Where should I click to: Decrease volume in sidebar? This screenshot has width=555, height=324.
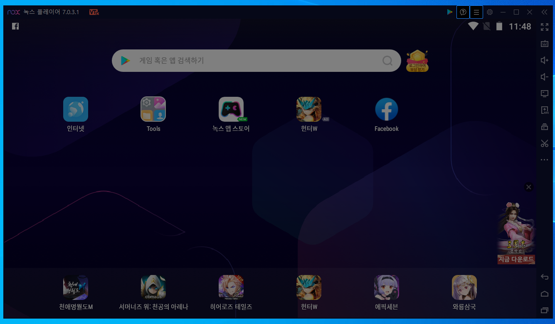(x=545, y=77)
